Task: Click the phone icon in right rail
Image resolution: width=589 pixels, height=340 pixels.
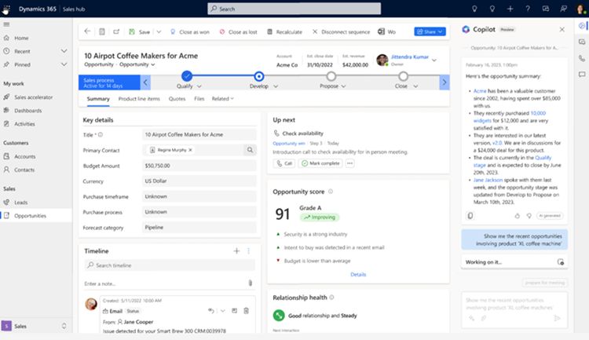Action: click(582, 58)
